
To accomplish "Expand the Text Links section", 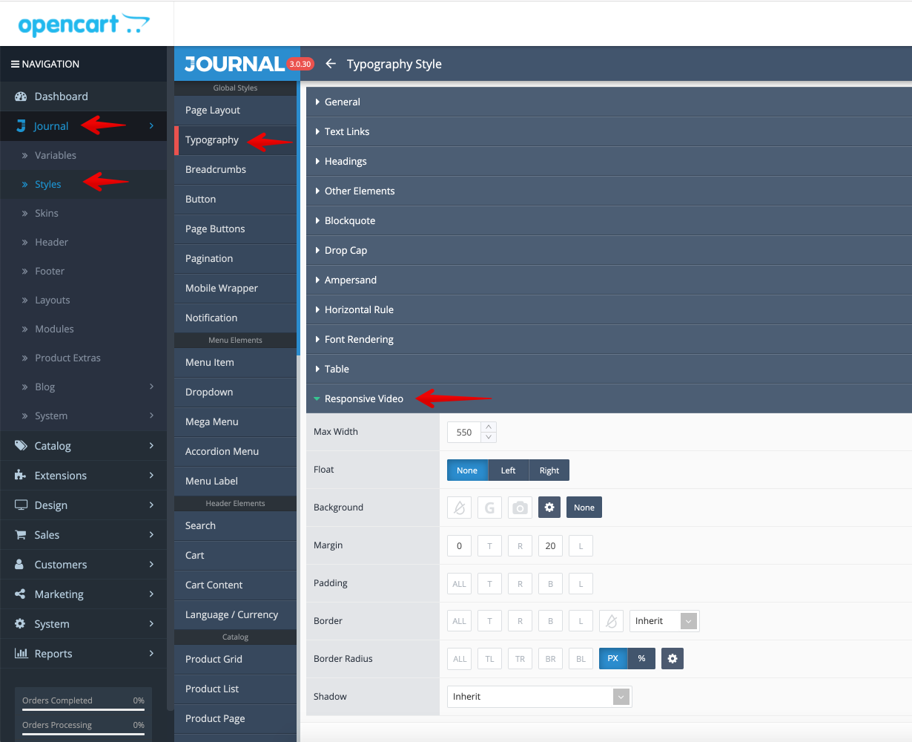I will tap(609, 131).
